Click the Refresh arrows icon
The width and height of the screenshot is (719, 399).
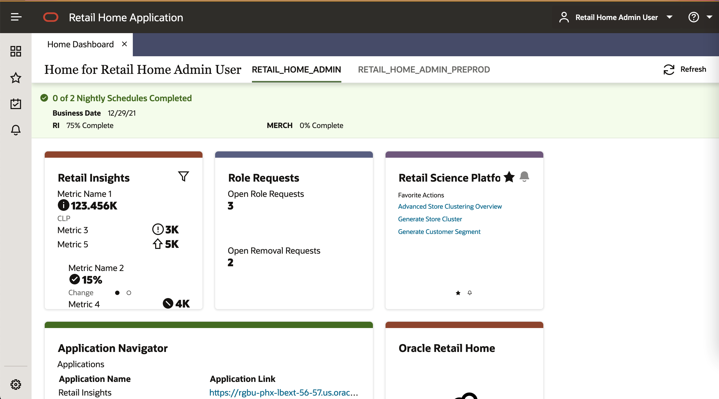pos(669,69)
